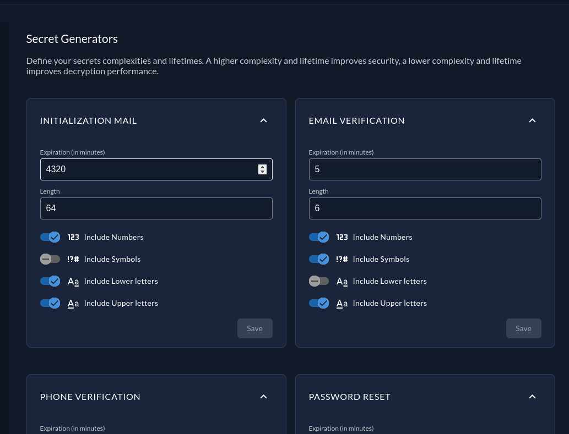Viewport: 569px width, 434px height.
Task: Click the !?# symbols icon in Email Verification
Action: click(x=342, y=259)
